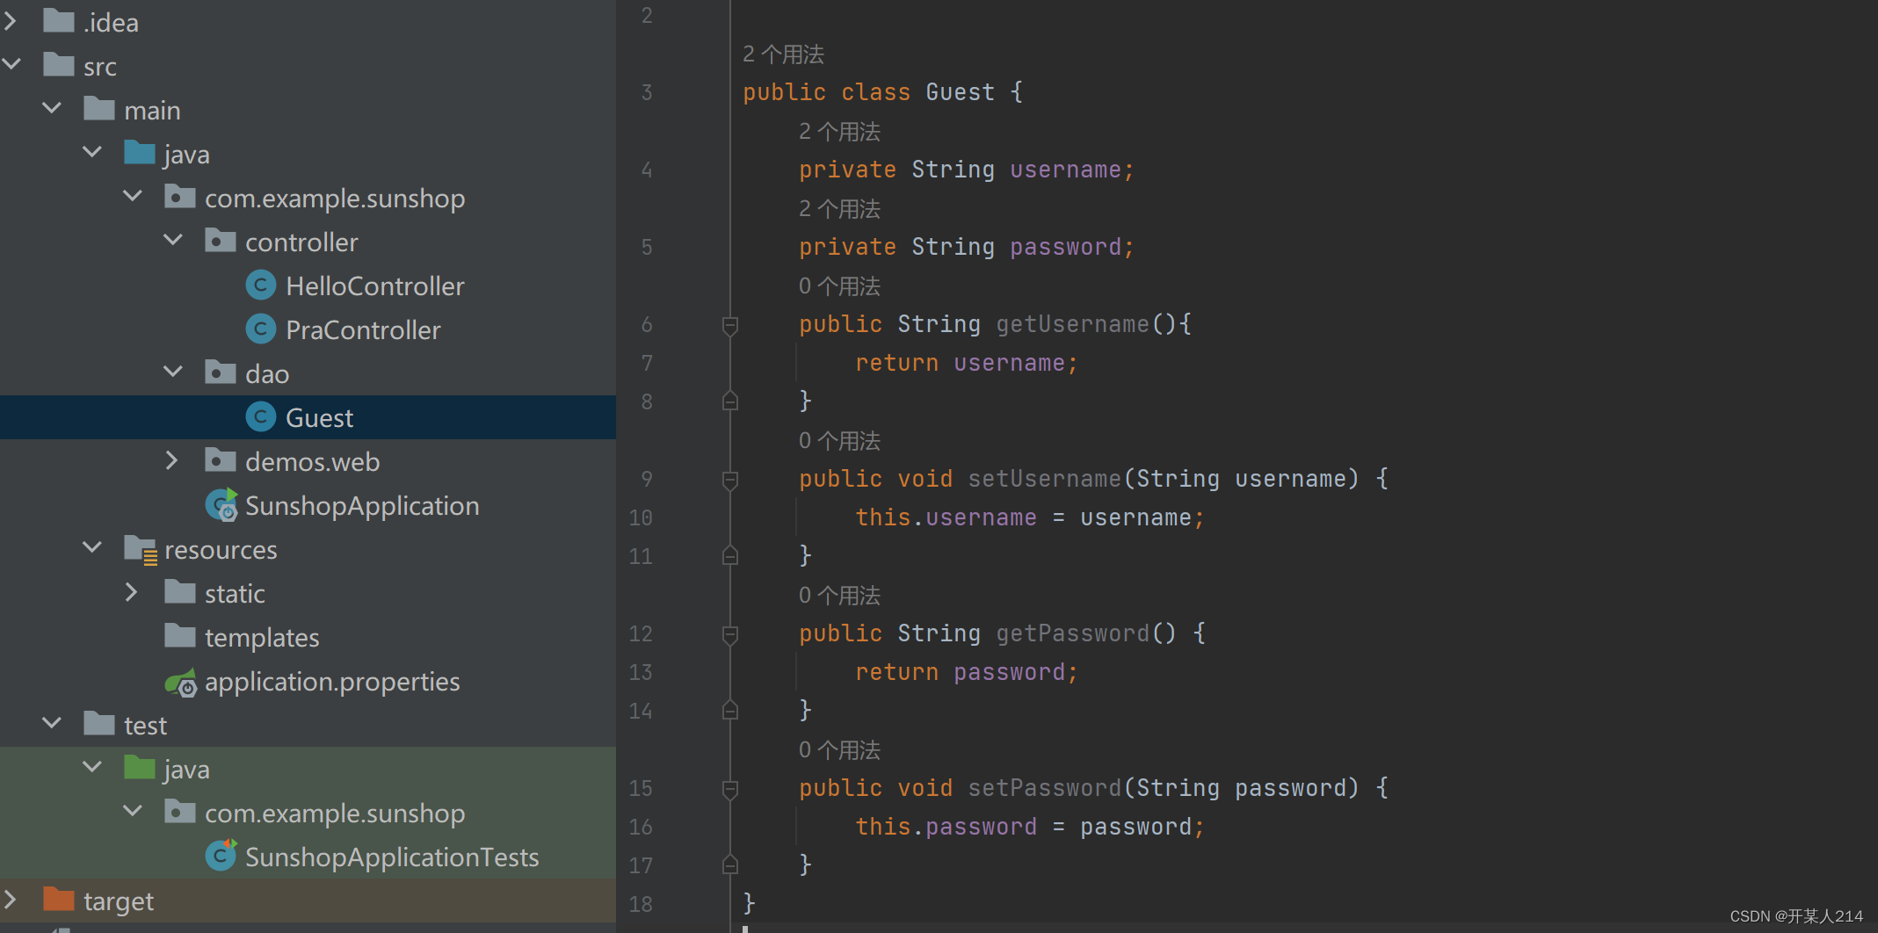Expand the demos.web package
This screenshot has width=1878, height=933.
click(x=171, y=459)
